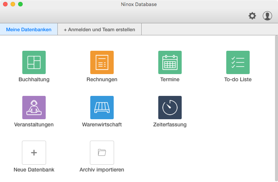Open the To-do Liste checklist icon
Viewport: 278px width, 182px height.
[x=238, y=62]
